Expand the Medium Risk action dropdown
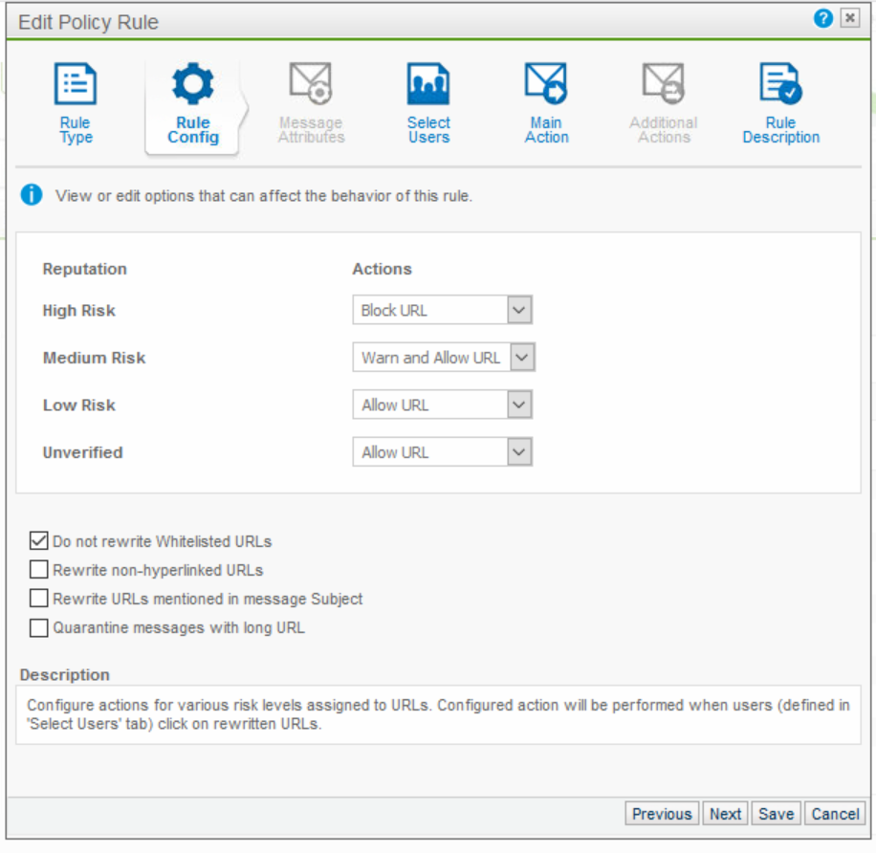Image resolution: width=876 pixels, height=853 pixels. (x=521, y=358)
